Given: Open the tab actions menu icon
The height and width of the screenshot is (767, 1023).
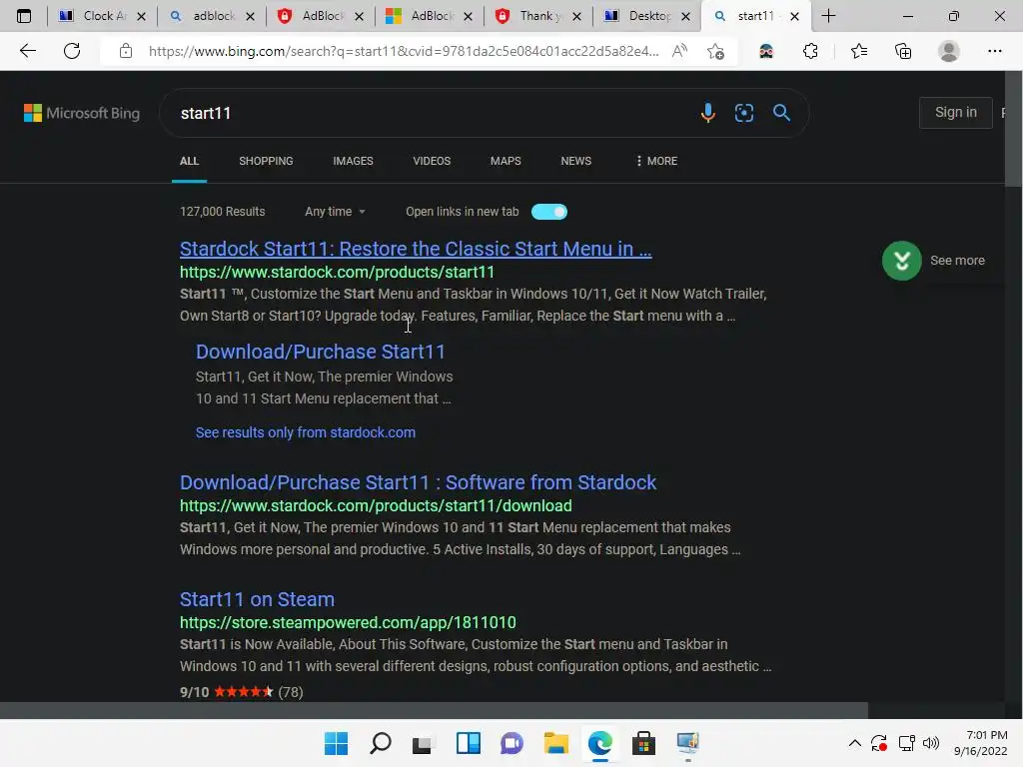Looking at the screenshot, I should click(24, 16).
